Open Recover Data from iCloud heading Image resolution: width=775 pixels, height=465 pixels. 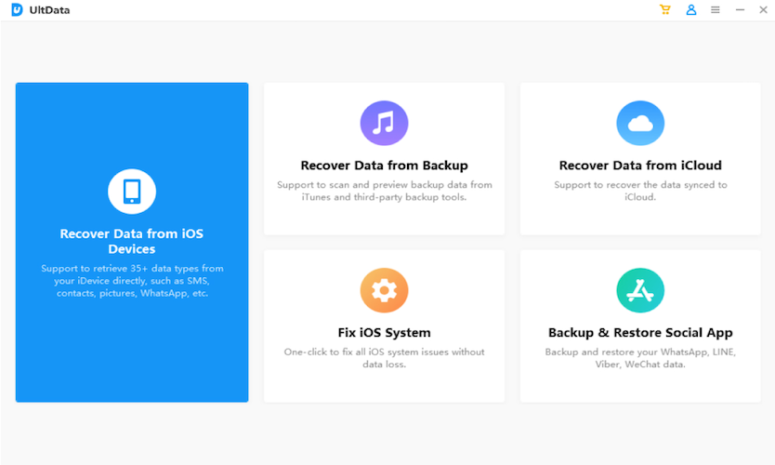pyautogui.click(x=640, y=166)
